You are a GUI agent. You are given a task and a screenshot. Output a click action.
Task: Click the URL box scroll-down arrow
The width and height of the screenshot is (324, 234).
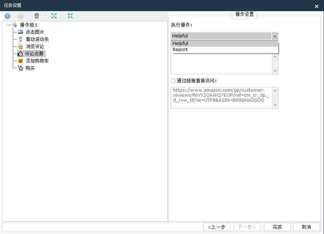tap(275, 105)
